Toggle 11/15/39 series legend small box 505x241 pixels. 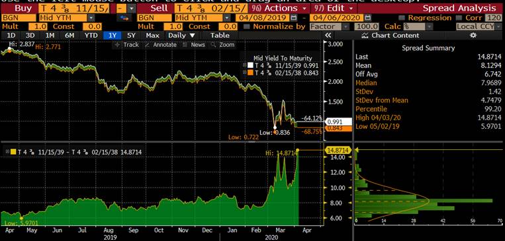click(x=244, y=65)
